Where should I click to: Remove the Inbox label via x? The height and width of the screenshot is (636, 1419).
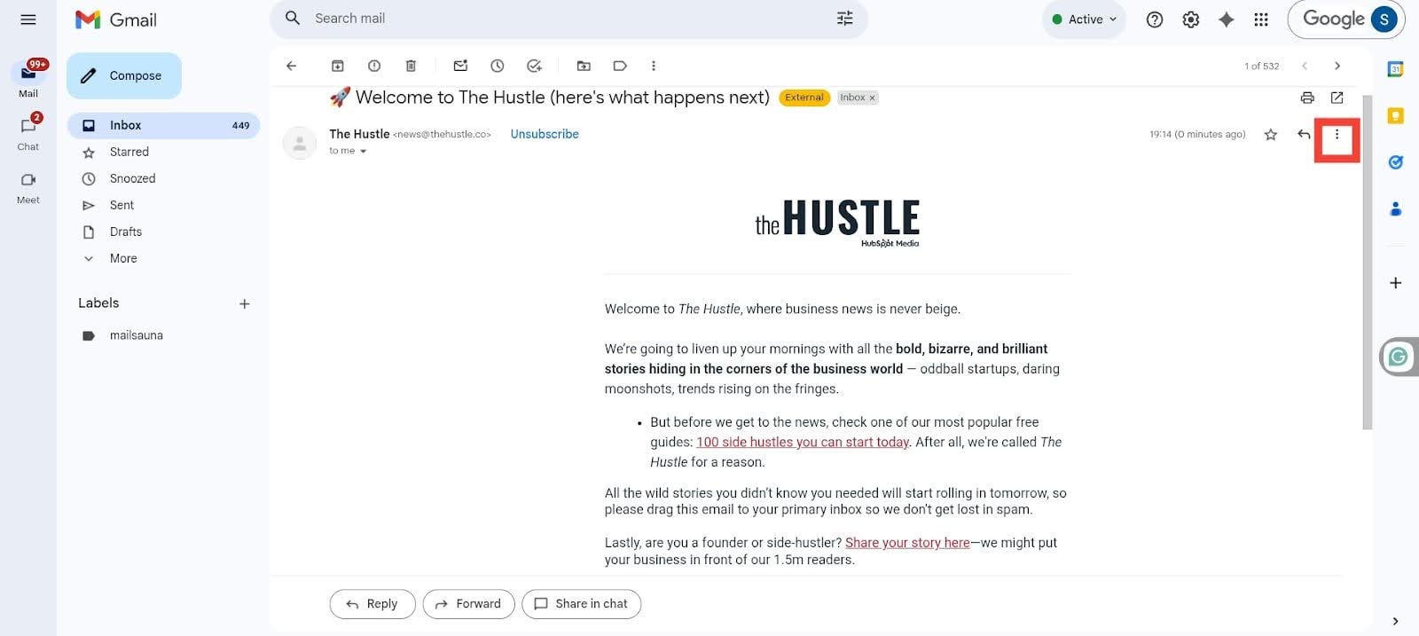[x=872, y=98]
